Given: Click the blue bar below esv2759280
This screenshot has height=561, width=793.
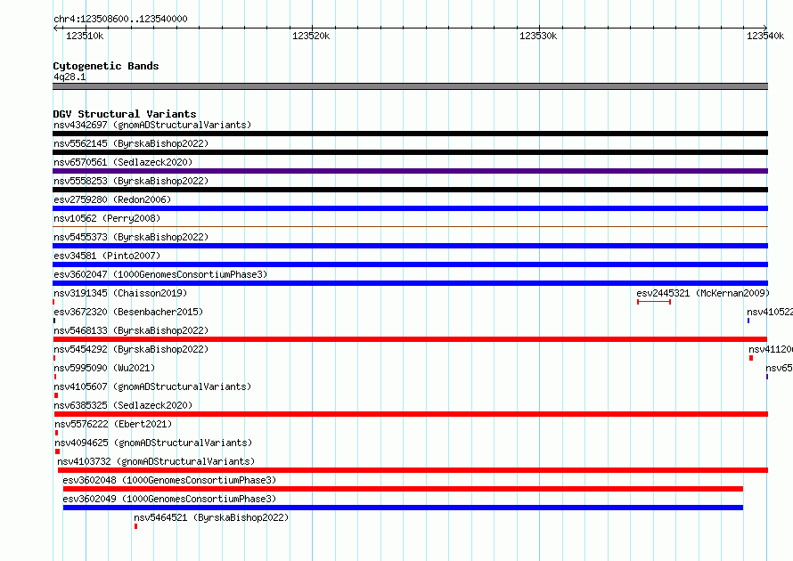Looking at the screenshot, I should click(410, 208).
